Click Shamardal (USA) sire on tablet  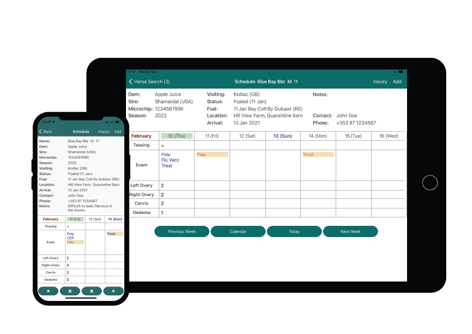174,102
